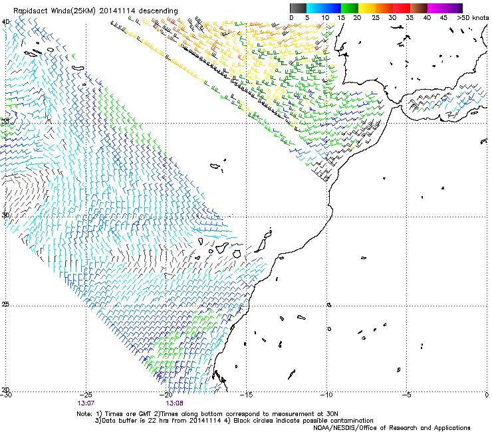Viewport: 492px width, 432px height.
Task: Click the '-30' longitude label at bottom left
Action: (6, 395)
